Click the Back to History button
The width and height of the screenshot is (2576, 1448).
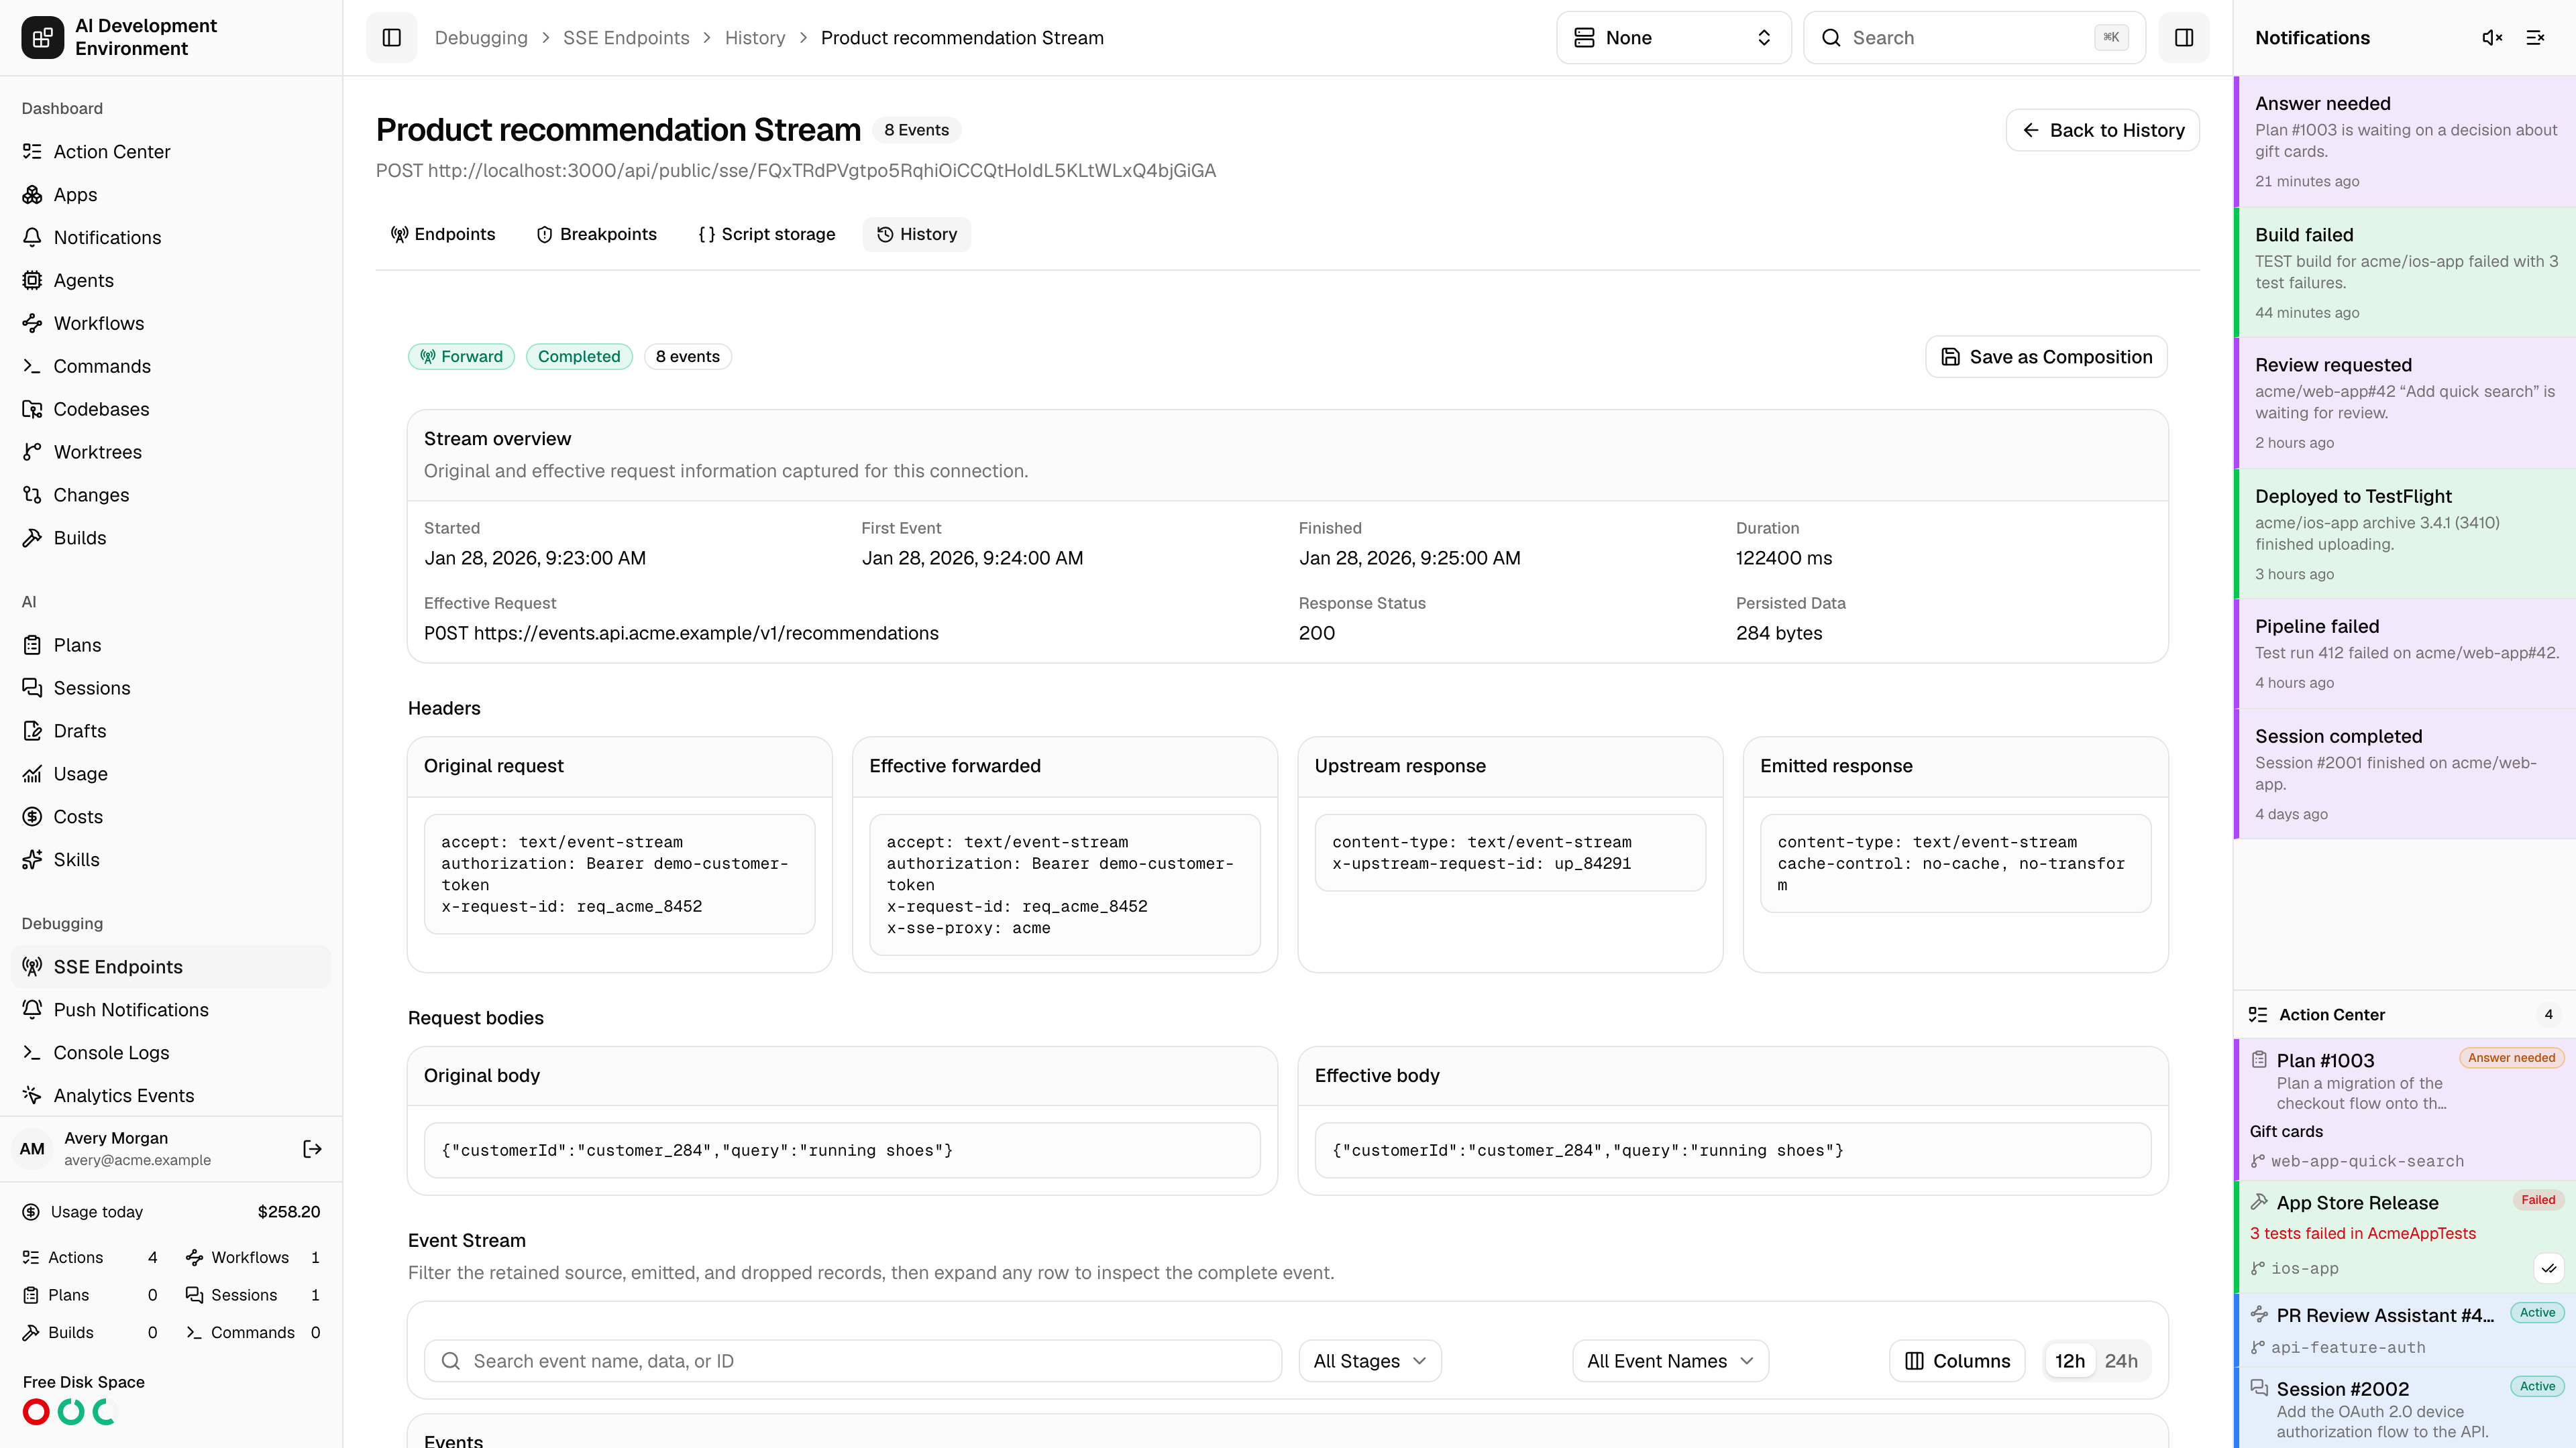click(x=2102, y=131)
